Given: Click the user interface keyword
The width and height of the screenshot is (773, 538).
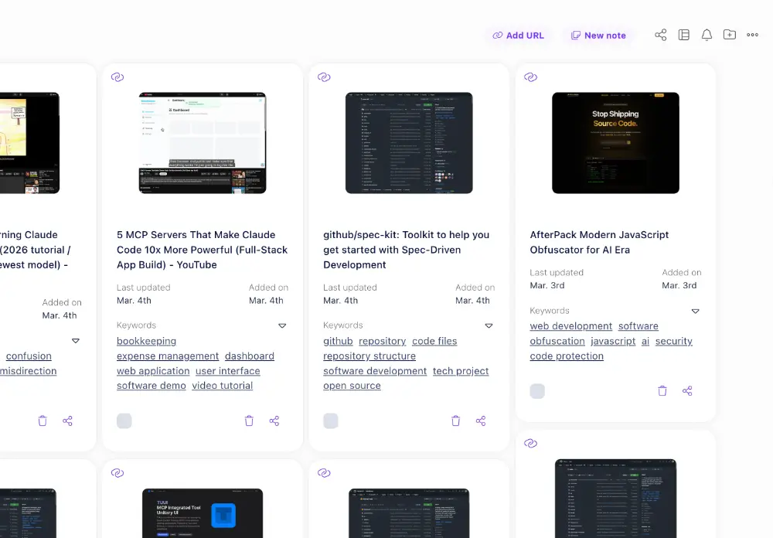Looking at the screenshot, I should pyautogui.click(x=228, y=371).
